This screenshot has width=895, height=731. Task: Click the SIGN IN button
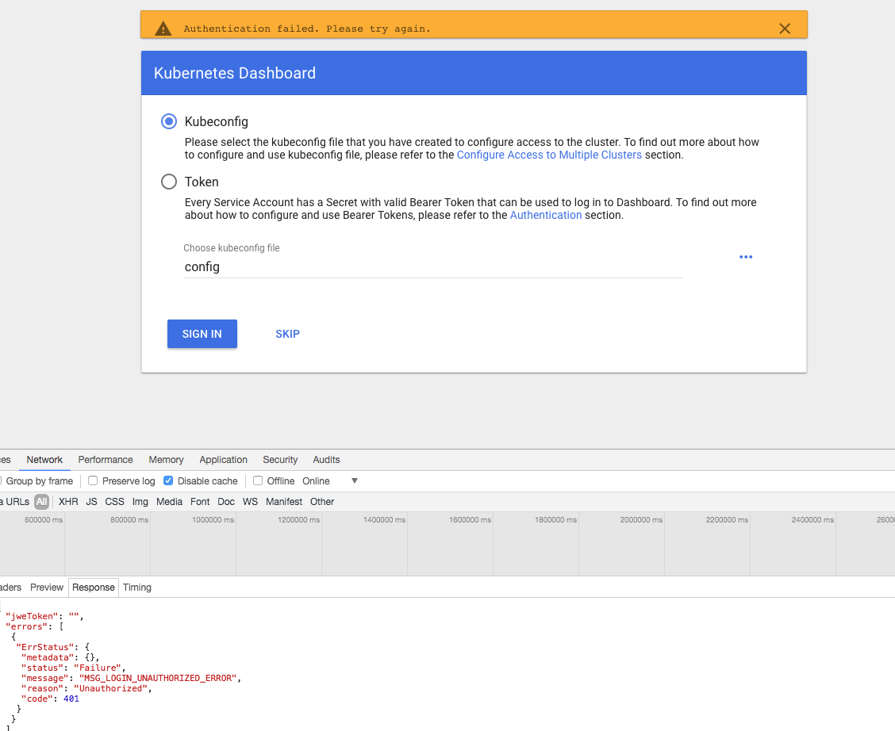coord(202,334)
